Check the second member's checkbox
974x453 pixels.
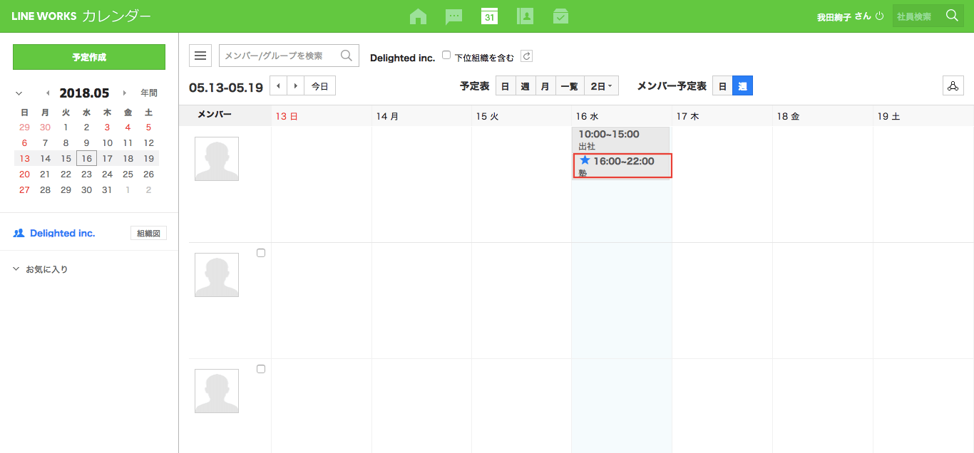click(261, 253)
